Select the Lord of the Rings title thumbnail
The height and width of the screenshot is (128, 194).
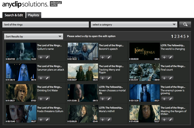(145, 51)
